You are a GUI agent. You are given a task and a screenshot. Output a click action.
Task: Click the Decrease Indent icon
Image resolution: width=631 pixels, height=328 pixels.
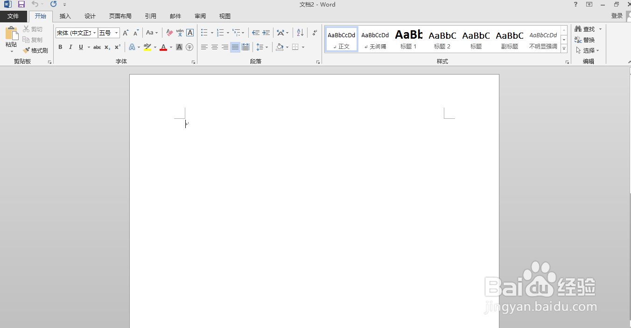256,33
